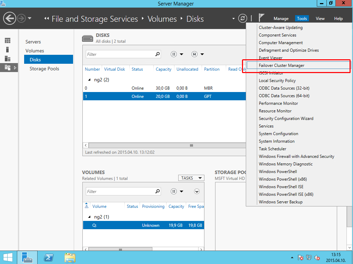The height and width of the screenshot is (264, 353).
Task: Click the Disks save query icon
Action: point(194,54)
